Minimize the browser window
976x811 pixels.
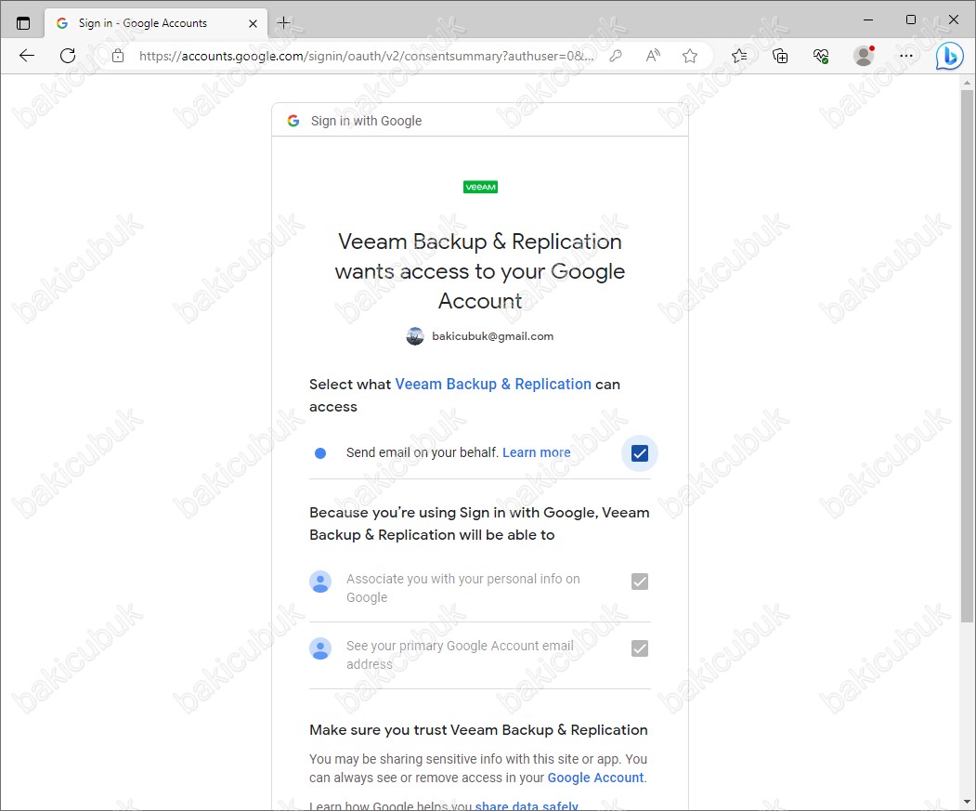click(868, 20)
